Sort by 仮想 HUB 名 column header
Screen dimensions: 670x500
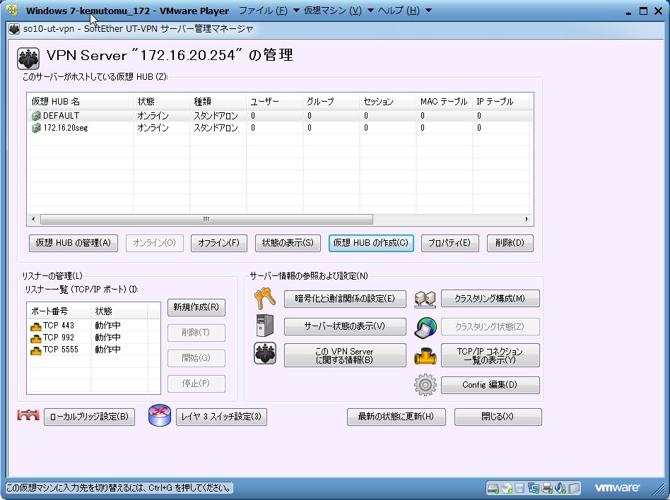[x=80, y=102]
